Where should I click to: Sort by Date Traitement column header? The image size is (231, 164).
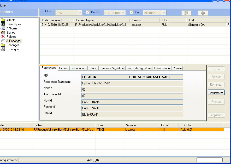(57, 20)
